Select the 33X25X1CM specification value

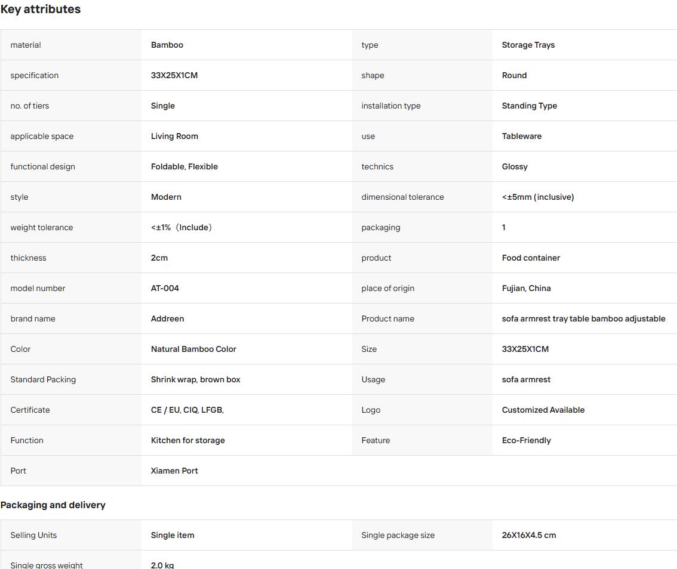coord(174,75)
